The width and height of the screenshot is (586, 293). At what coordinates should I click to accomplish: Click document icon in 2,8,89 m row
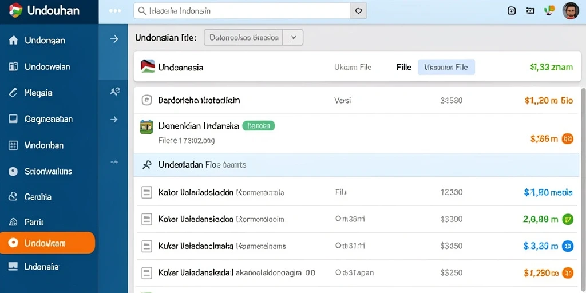[147, 219]
